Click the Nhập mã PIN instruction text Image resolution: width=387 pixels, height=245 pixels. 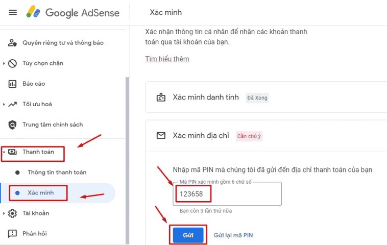click(x=273, y=170)
